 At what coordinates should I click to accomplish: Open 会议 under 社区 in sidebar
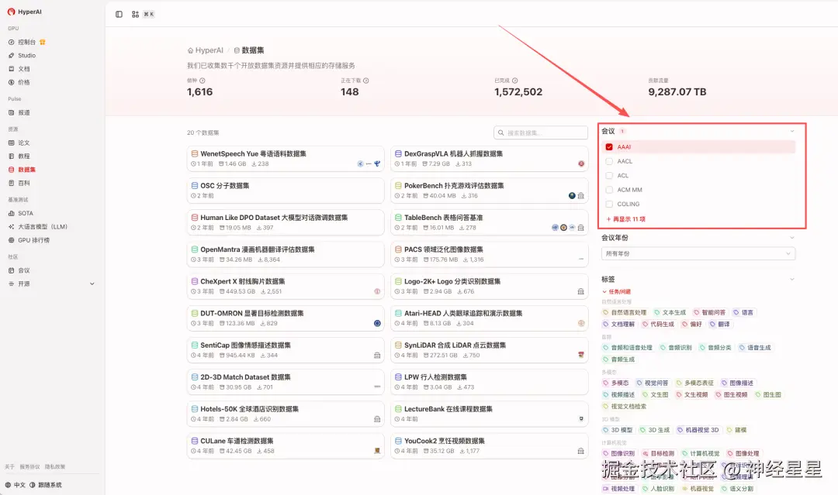click(19, 270)
